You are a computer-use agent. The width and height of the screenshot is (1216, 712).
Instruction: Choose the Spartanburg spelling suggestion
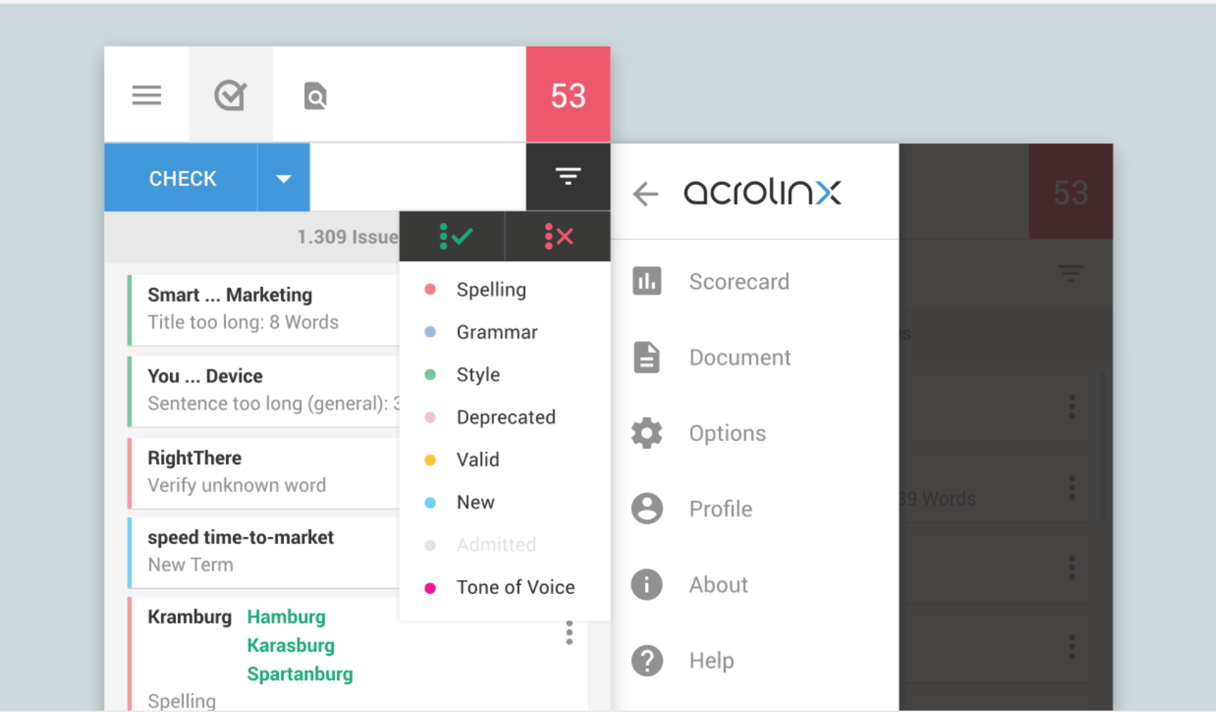pyautogui.click(x=300, y=674)
